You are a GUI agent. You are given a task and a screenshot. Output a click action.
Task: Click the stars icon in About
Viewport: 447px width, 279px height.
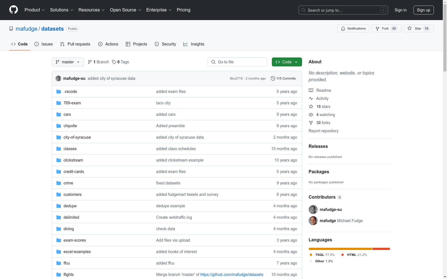point(311,107)
